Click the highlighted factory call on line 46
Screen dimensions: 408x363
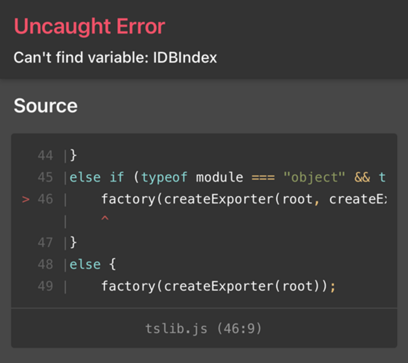128,199
